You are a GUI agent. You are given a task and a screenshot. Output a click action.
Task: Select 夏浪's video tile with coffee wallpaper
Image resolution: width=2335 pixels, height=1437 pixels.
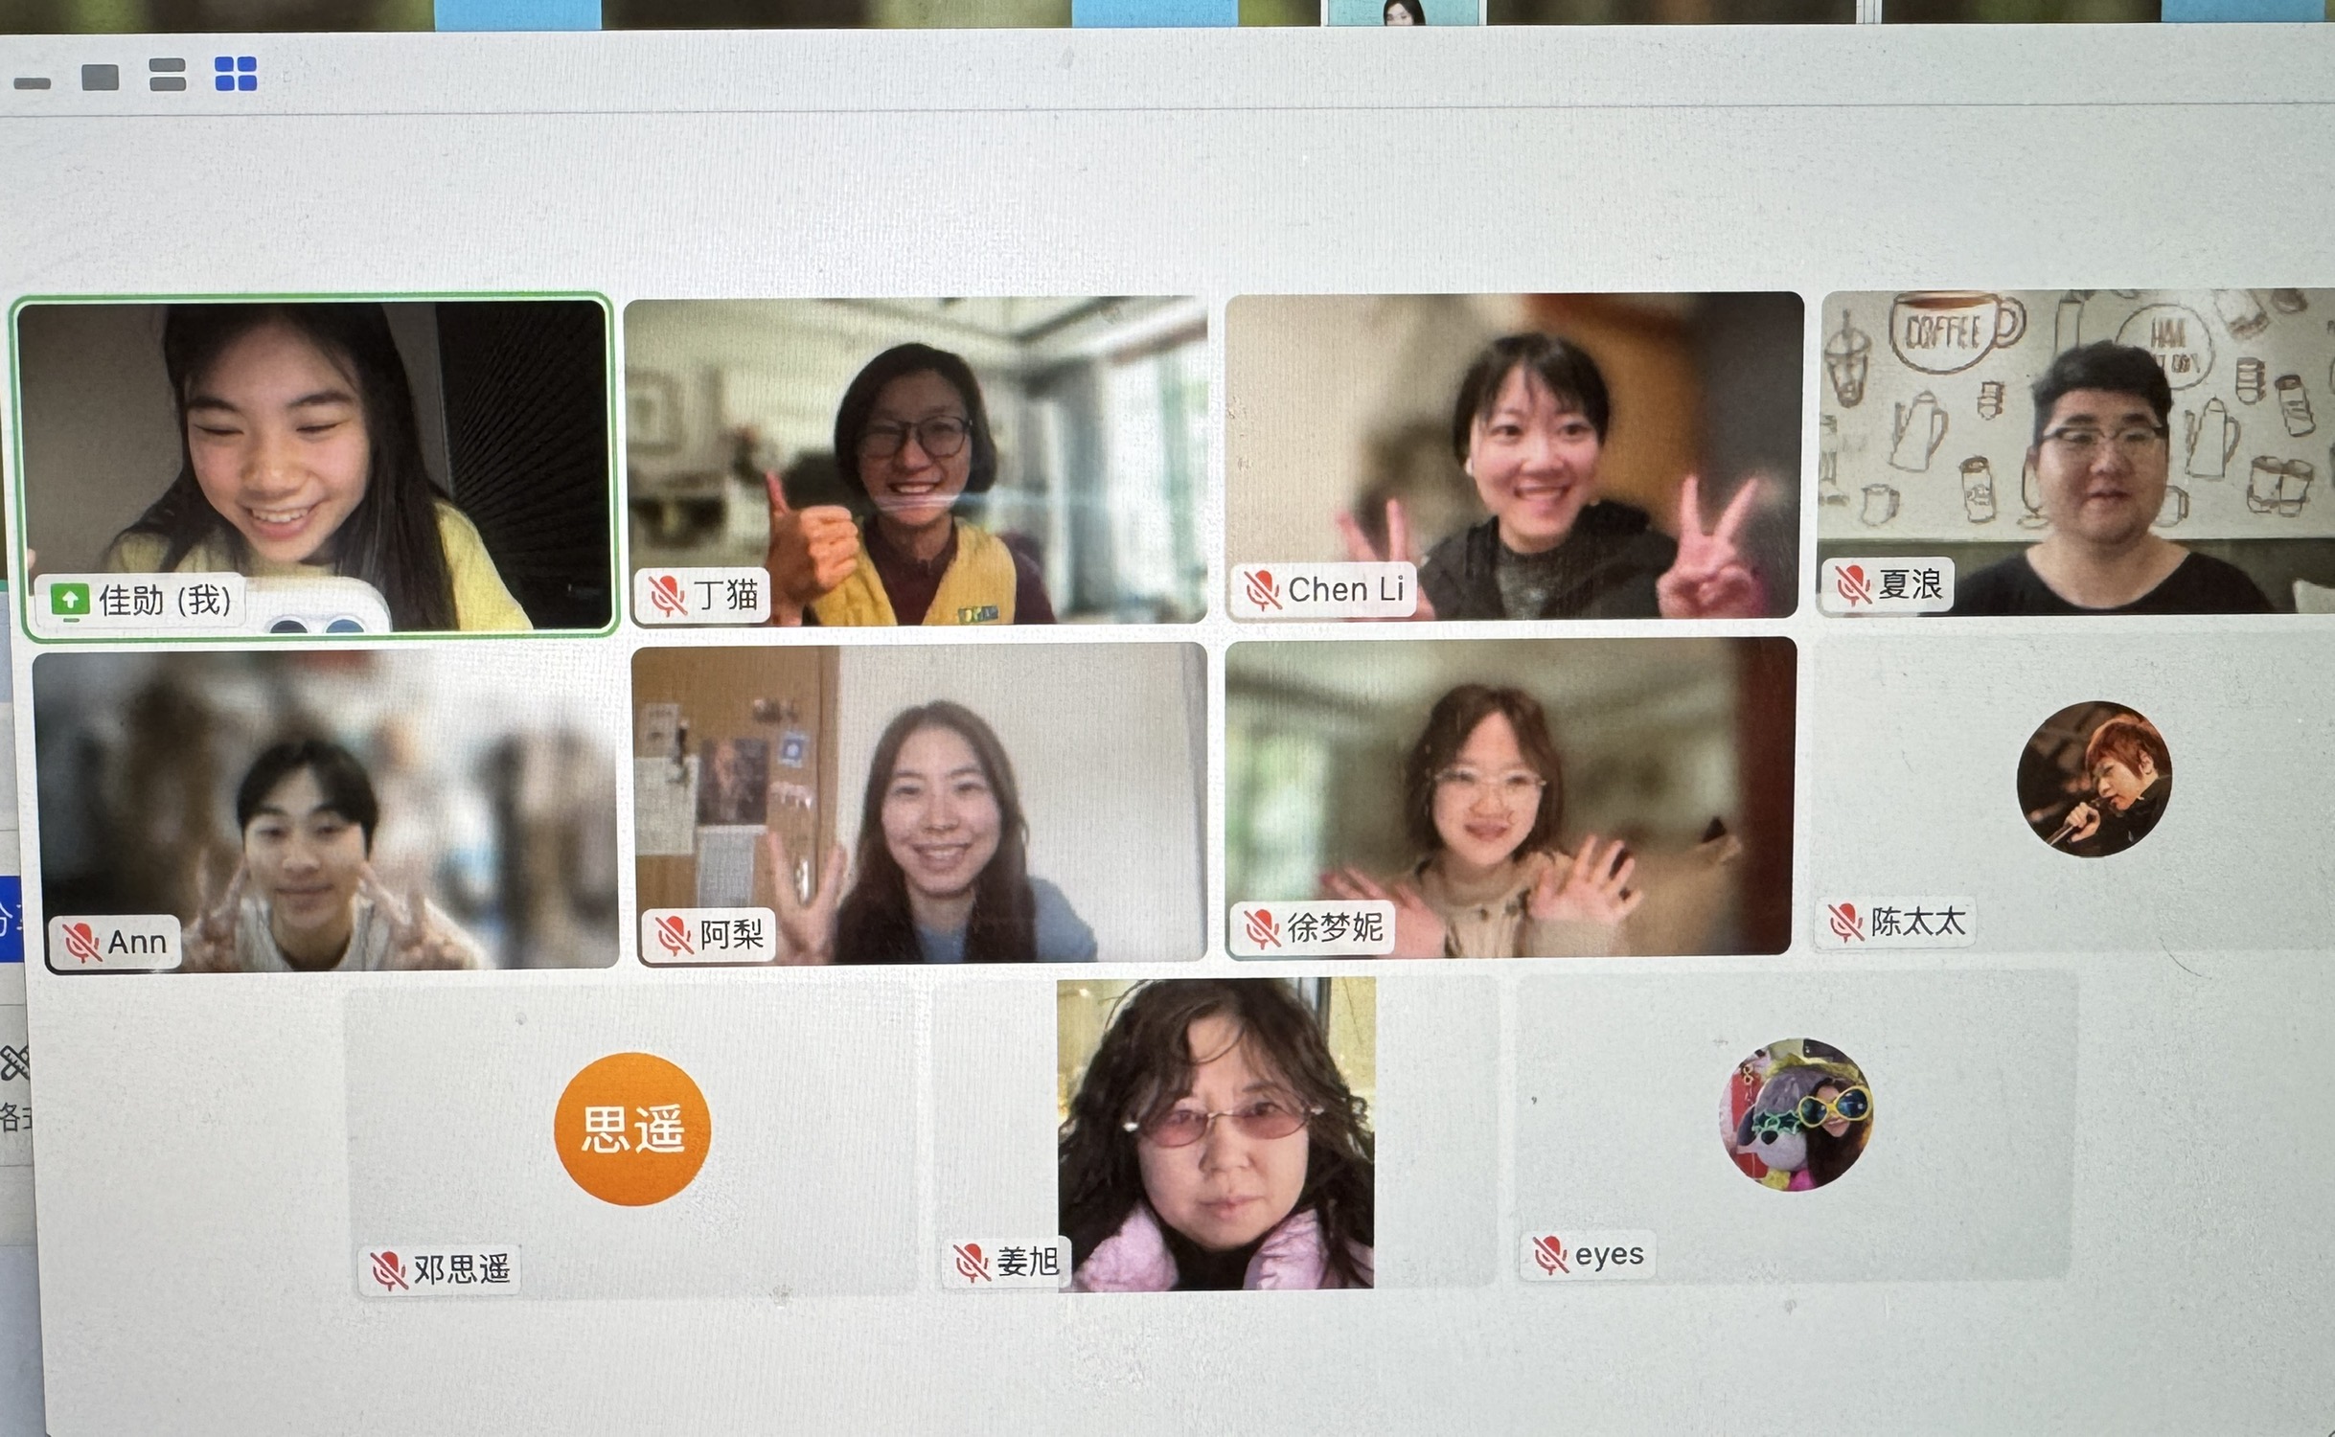coord(2077,451)
